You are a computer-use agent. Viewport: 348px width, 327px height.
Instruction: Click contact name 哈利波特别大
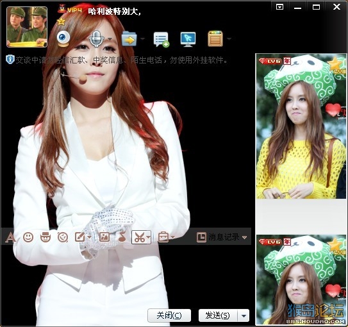pyautogui.click(x=114, y=11)
